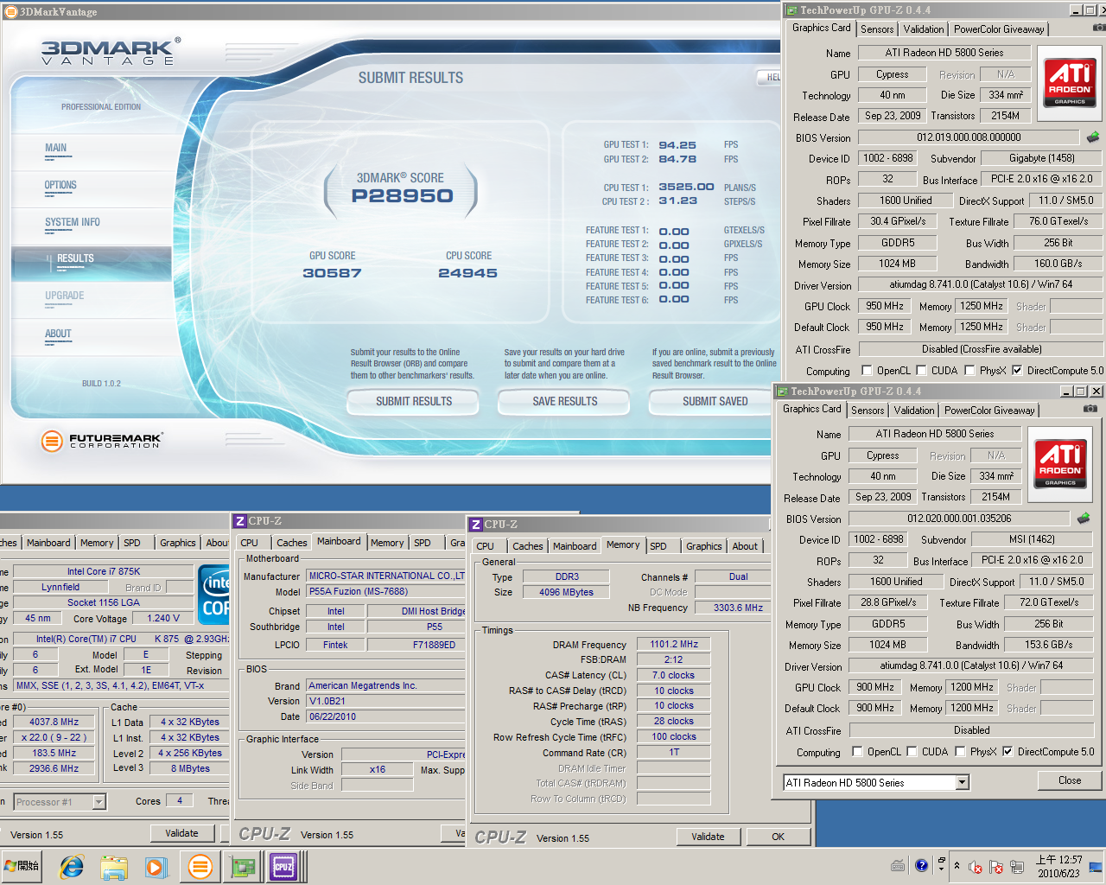Open the Windows Start button
The width and height of the screenshot is (1106, 885).
pos(22,866)
